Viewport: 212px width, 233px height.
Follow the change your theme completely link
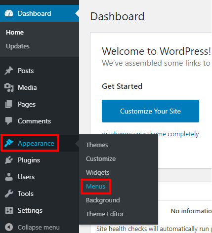tap(155, 134)
